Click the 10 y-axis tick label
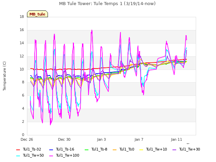This screenshot has height=162, width=216. (22, 69)
